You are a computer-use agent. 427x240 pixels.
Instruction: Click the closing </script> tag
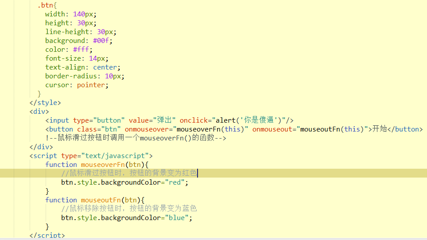click(47, 235)
